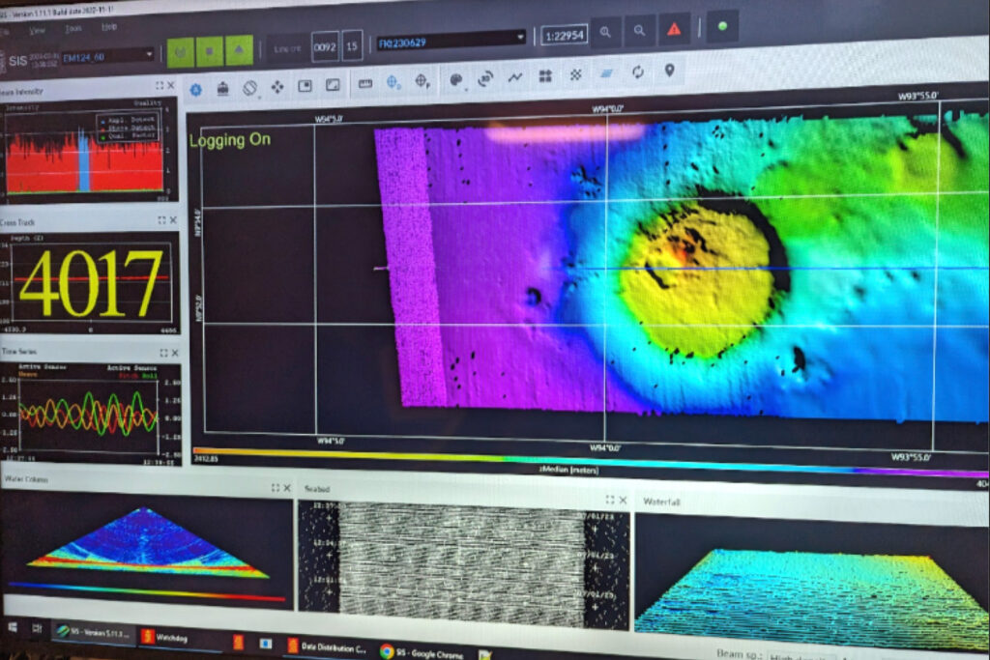Select the four-arrow pan tool
This screenshot has width=990, height=660.
[x=277, y=87]
